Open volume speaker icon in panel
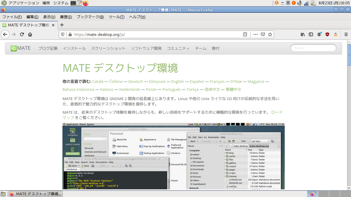The width and height of the screenshot is (351, 197). tap(299, 3)
